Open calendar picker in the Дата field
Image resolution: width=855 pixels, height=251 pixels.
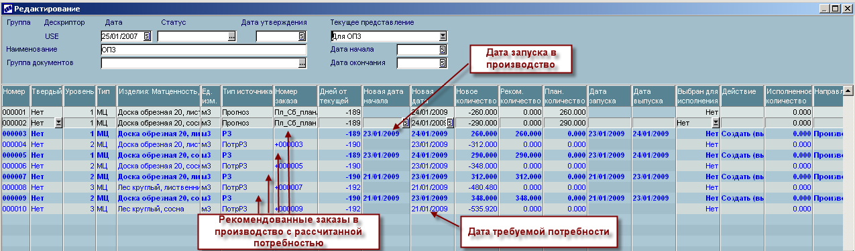pyautogui.click(x=148, y=36)
